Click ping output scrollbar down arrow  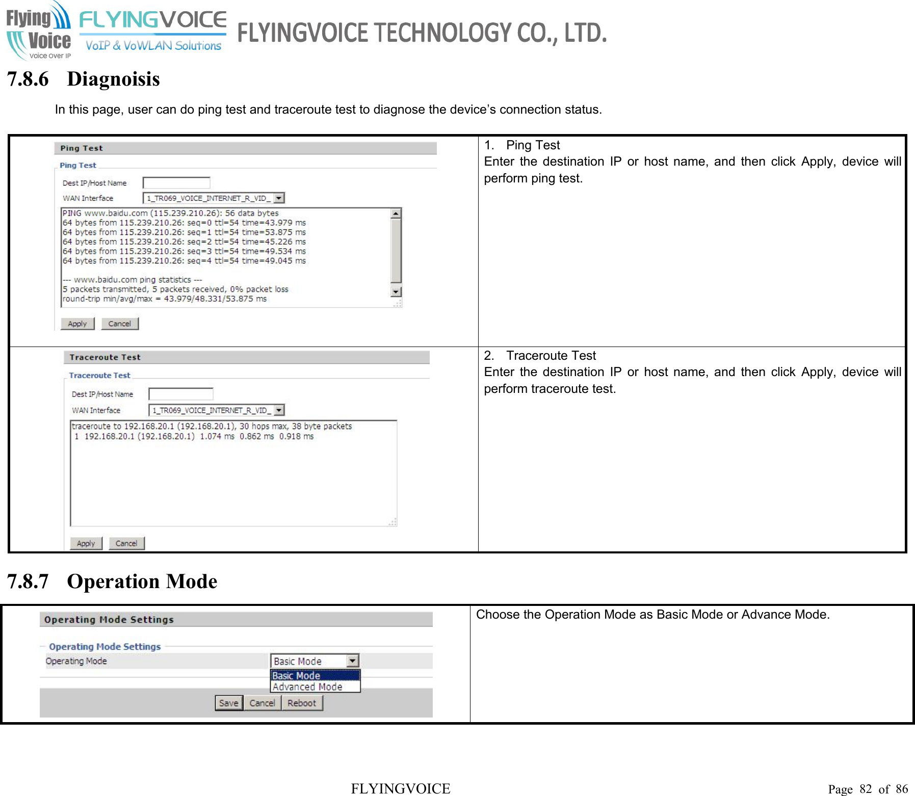pos(396,291)
